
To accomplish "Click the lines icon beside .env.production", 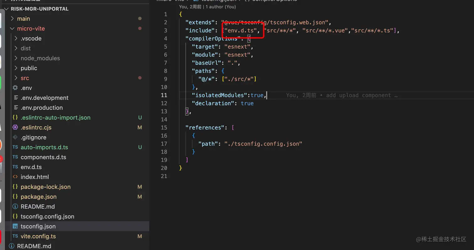I will [15, 108].
